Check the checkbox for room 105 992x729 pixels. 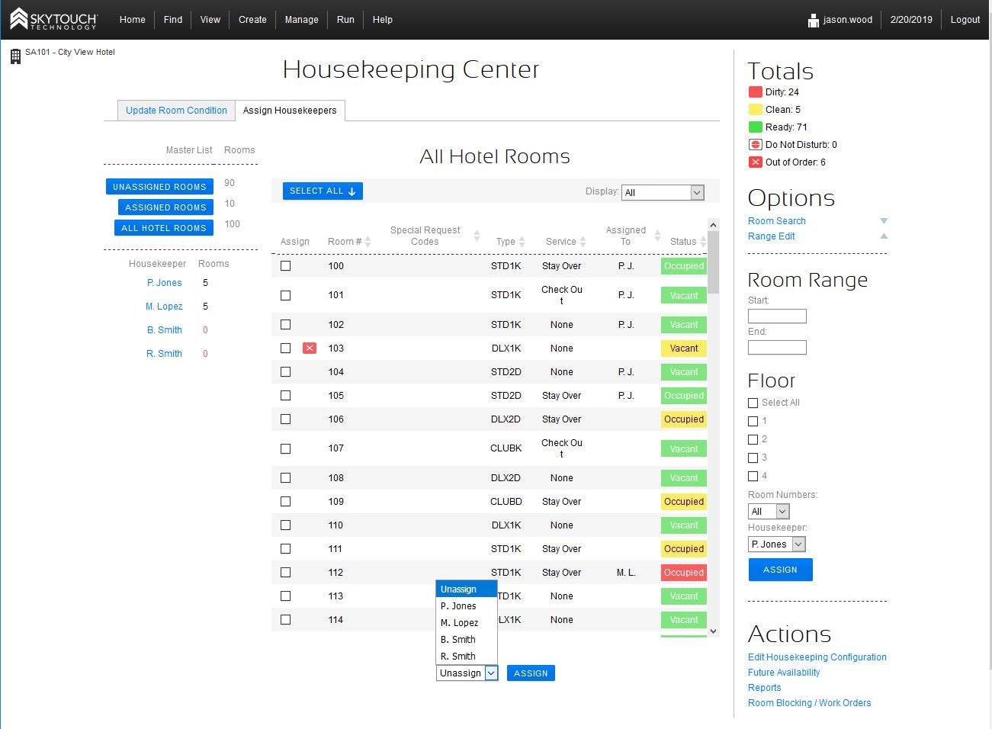[285, 395]
